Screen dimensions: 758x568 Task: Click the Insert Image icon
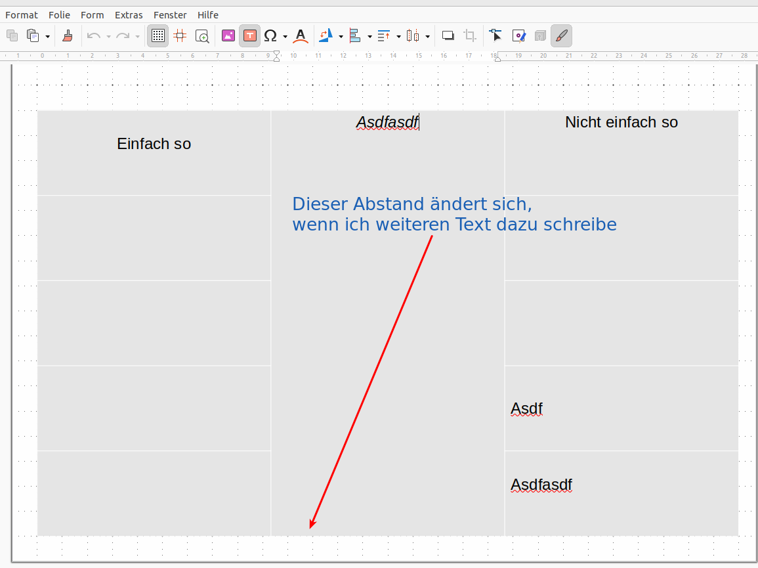pos(228,35)
